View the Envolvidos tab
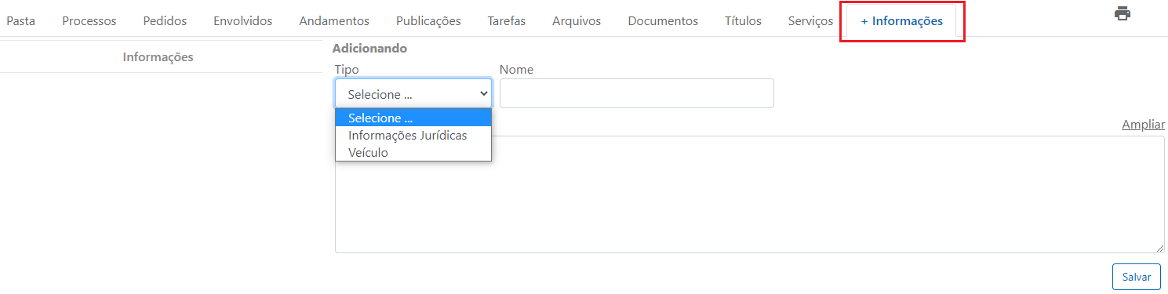Viewport: 1168px width, 294px height. [x=243, y=21]
